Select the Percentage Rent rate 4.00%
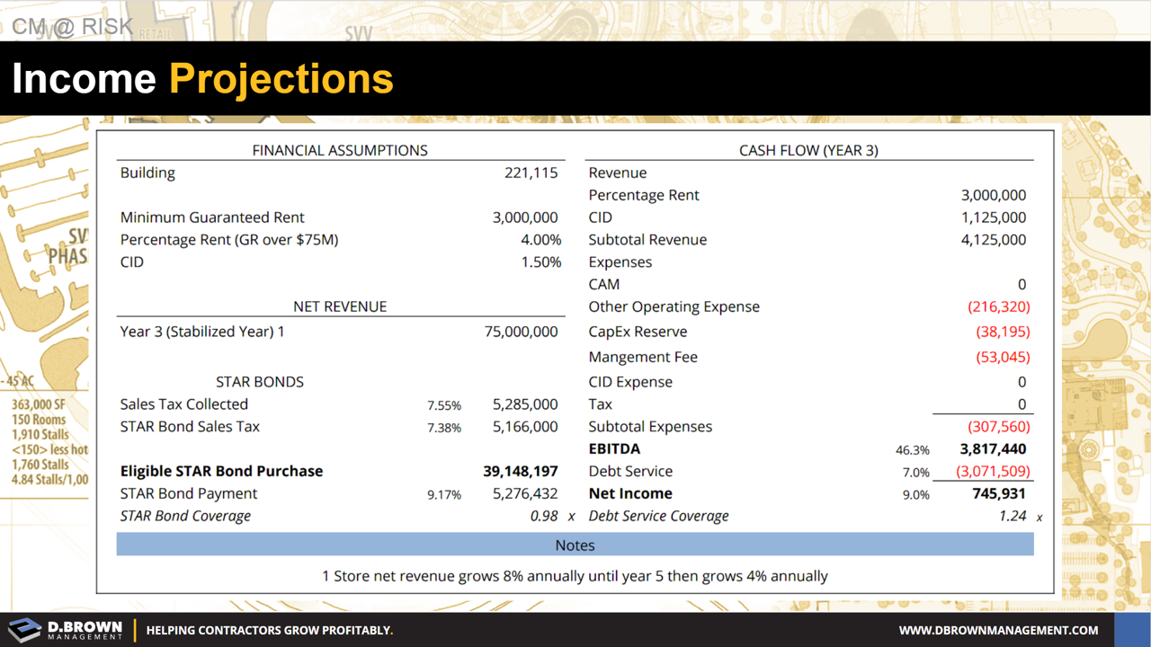The height and width of the screenshot is (647, 1151). click(540, 240)
